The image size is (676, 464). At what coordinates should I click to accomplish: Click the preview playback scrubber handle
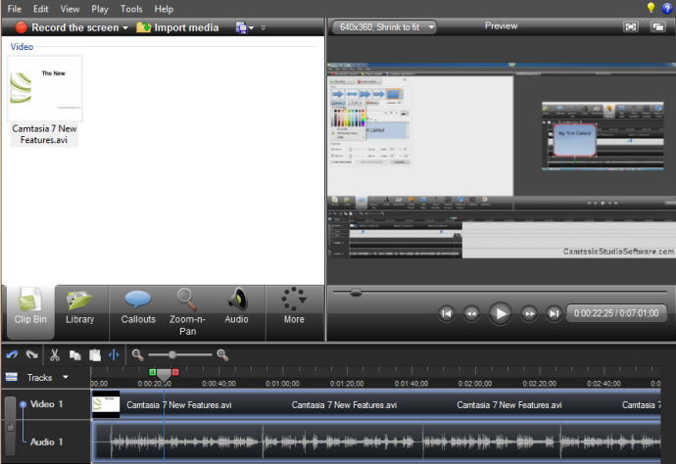pyautogui.click(x=356, y=293)
